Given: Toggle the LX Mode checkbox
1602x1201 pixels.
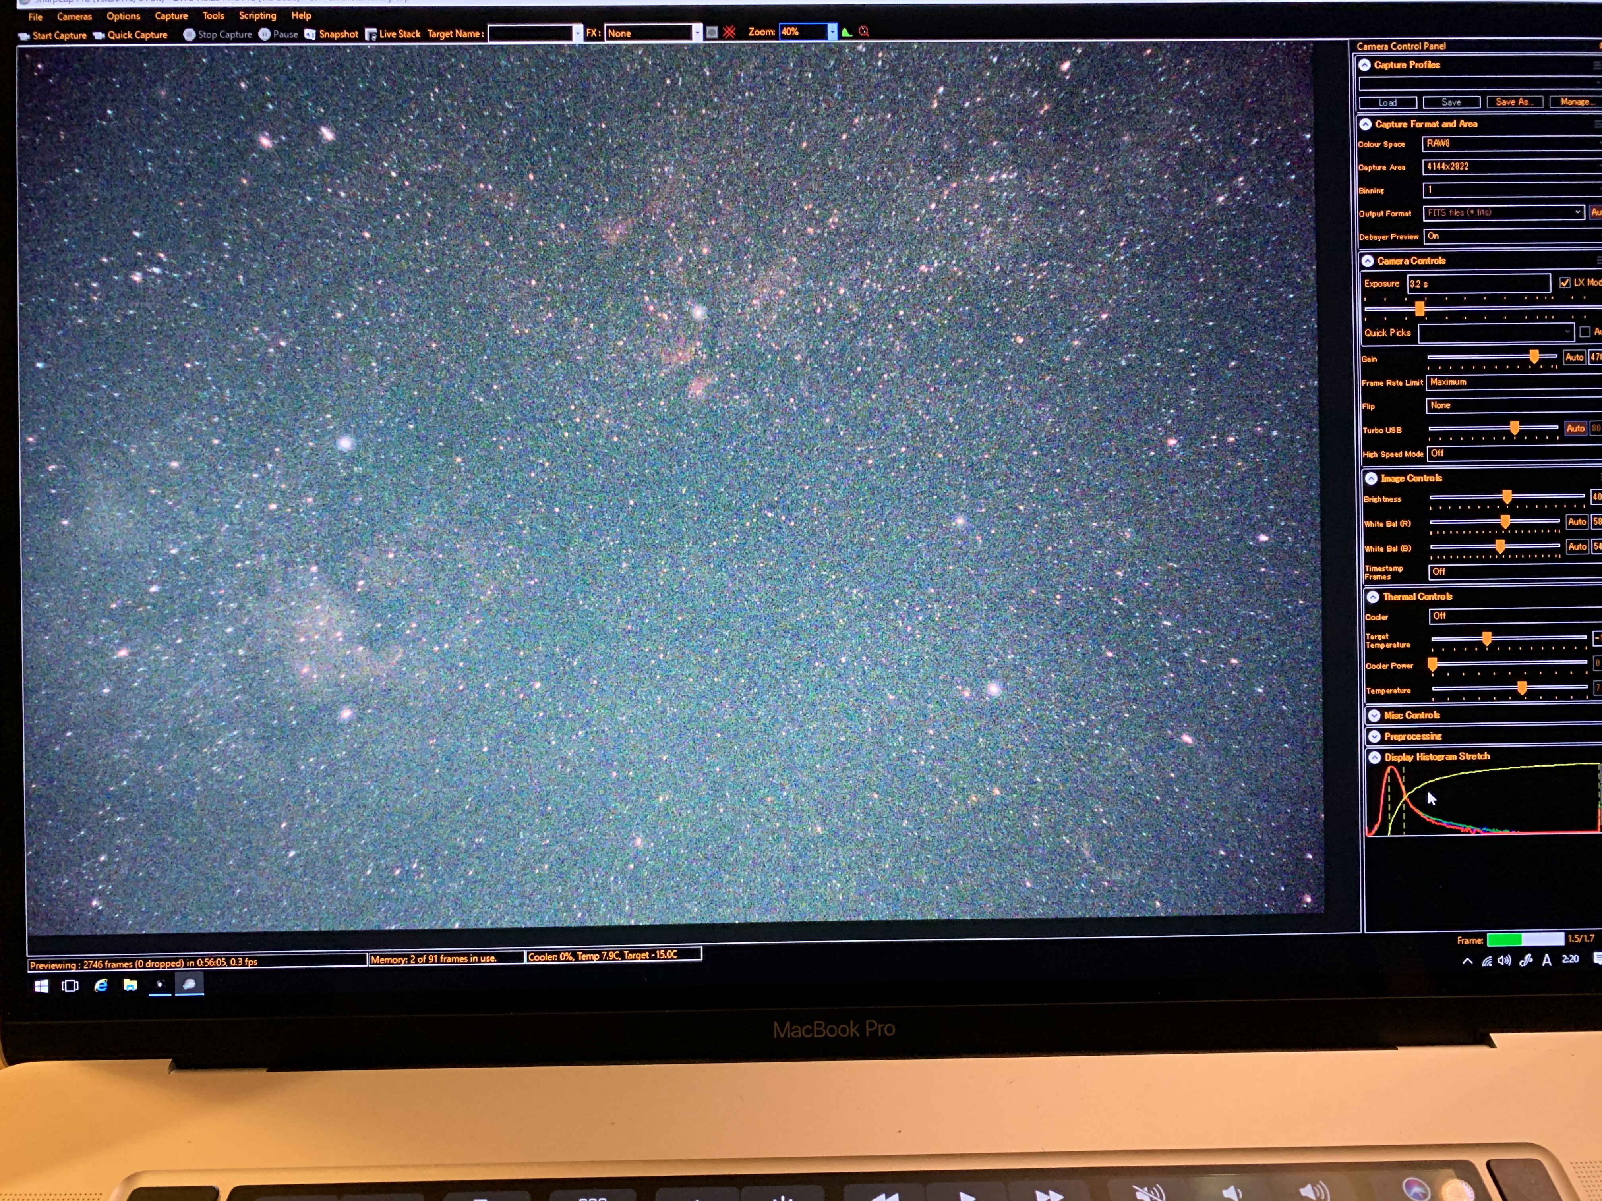Looking at the screenshot, I should 1564,282.
